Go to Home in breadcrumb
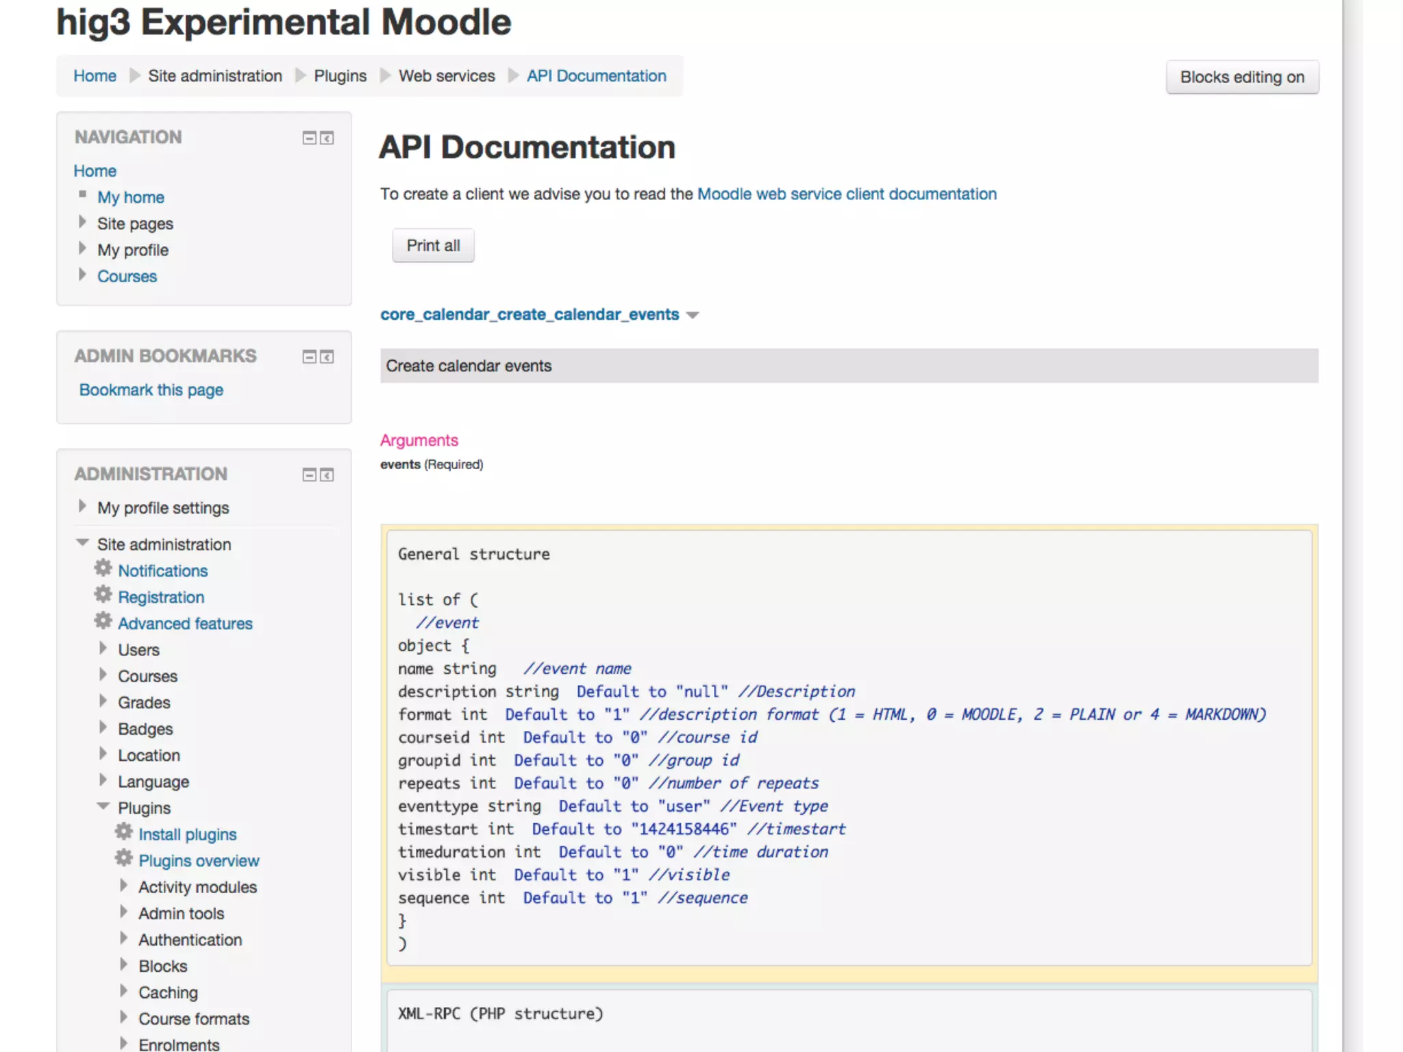Viewport: 1403px width, 1052px height. coord(95,76)
